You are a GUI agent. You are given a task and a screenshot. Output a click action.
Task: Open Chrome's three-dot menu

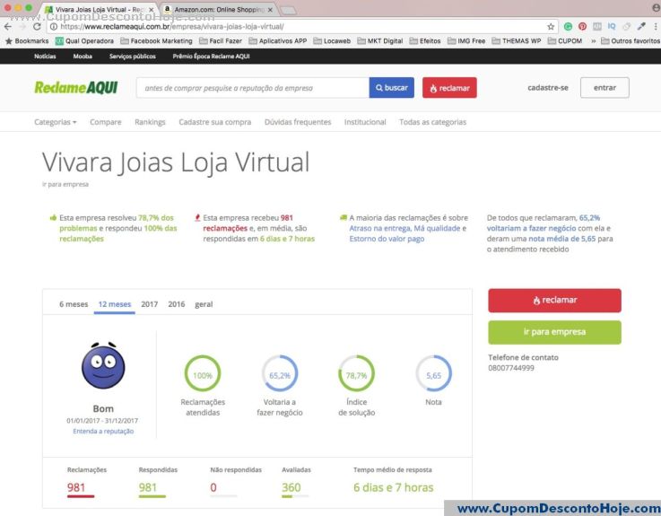(x=656, y=27)
